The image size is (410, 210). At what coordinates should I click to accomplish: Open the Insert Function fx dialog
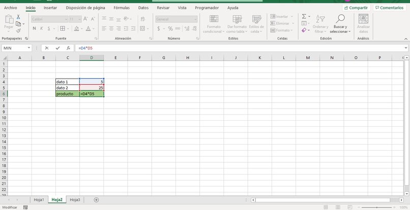point(68,48)
